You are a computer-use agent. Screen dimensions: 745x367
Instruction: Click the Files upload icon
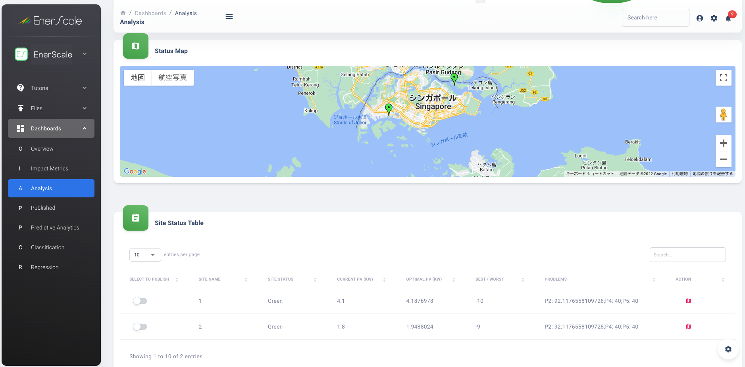click(21, 108)
